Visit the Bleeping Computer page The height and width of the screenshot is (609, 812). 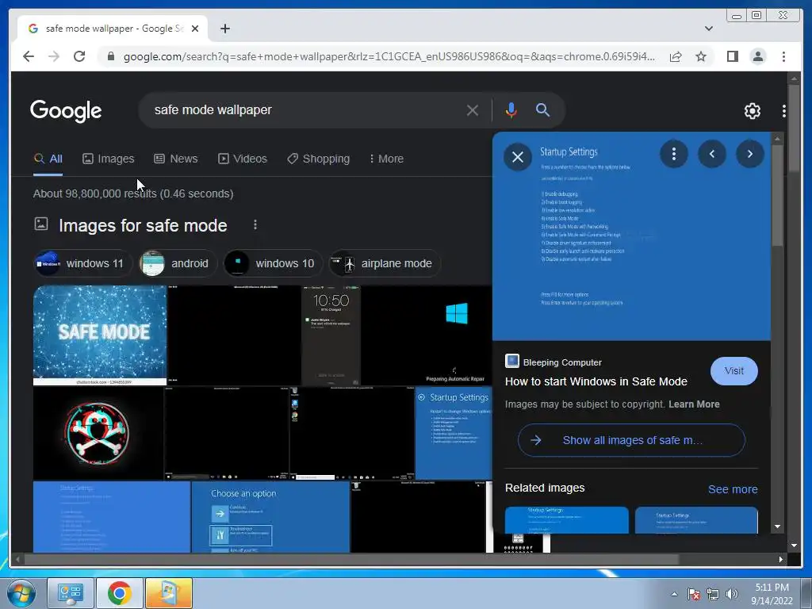(733, 371)
